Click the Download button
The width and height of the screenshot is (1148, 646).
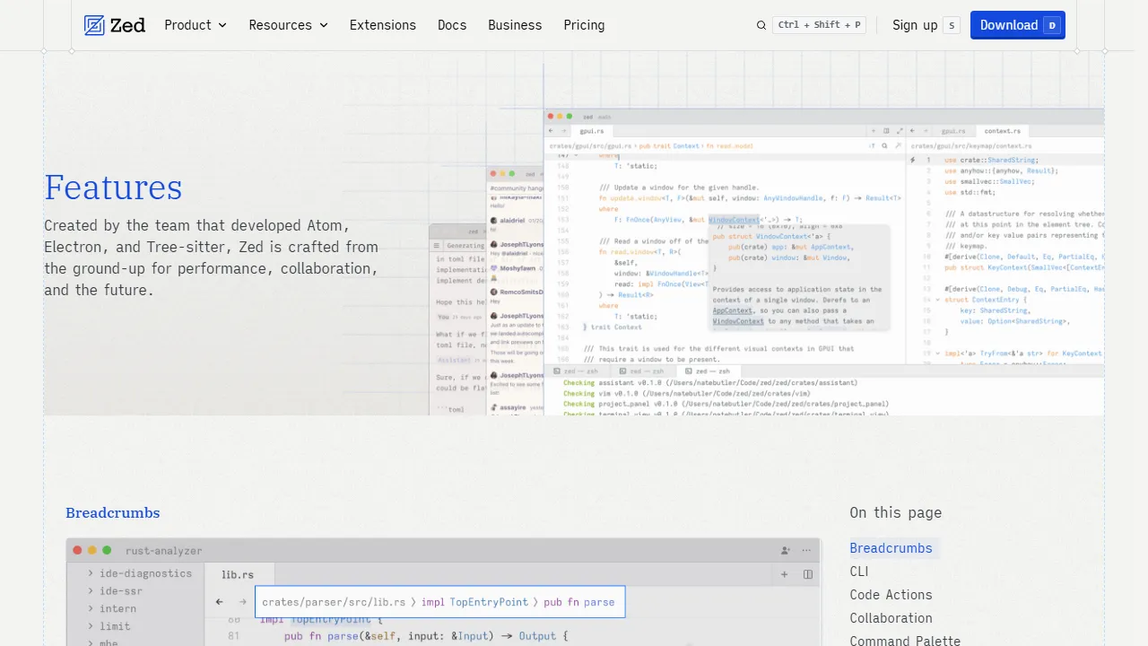[1018, 25]
